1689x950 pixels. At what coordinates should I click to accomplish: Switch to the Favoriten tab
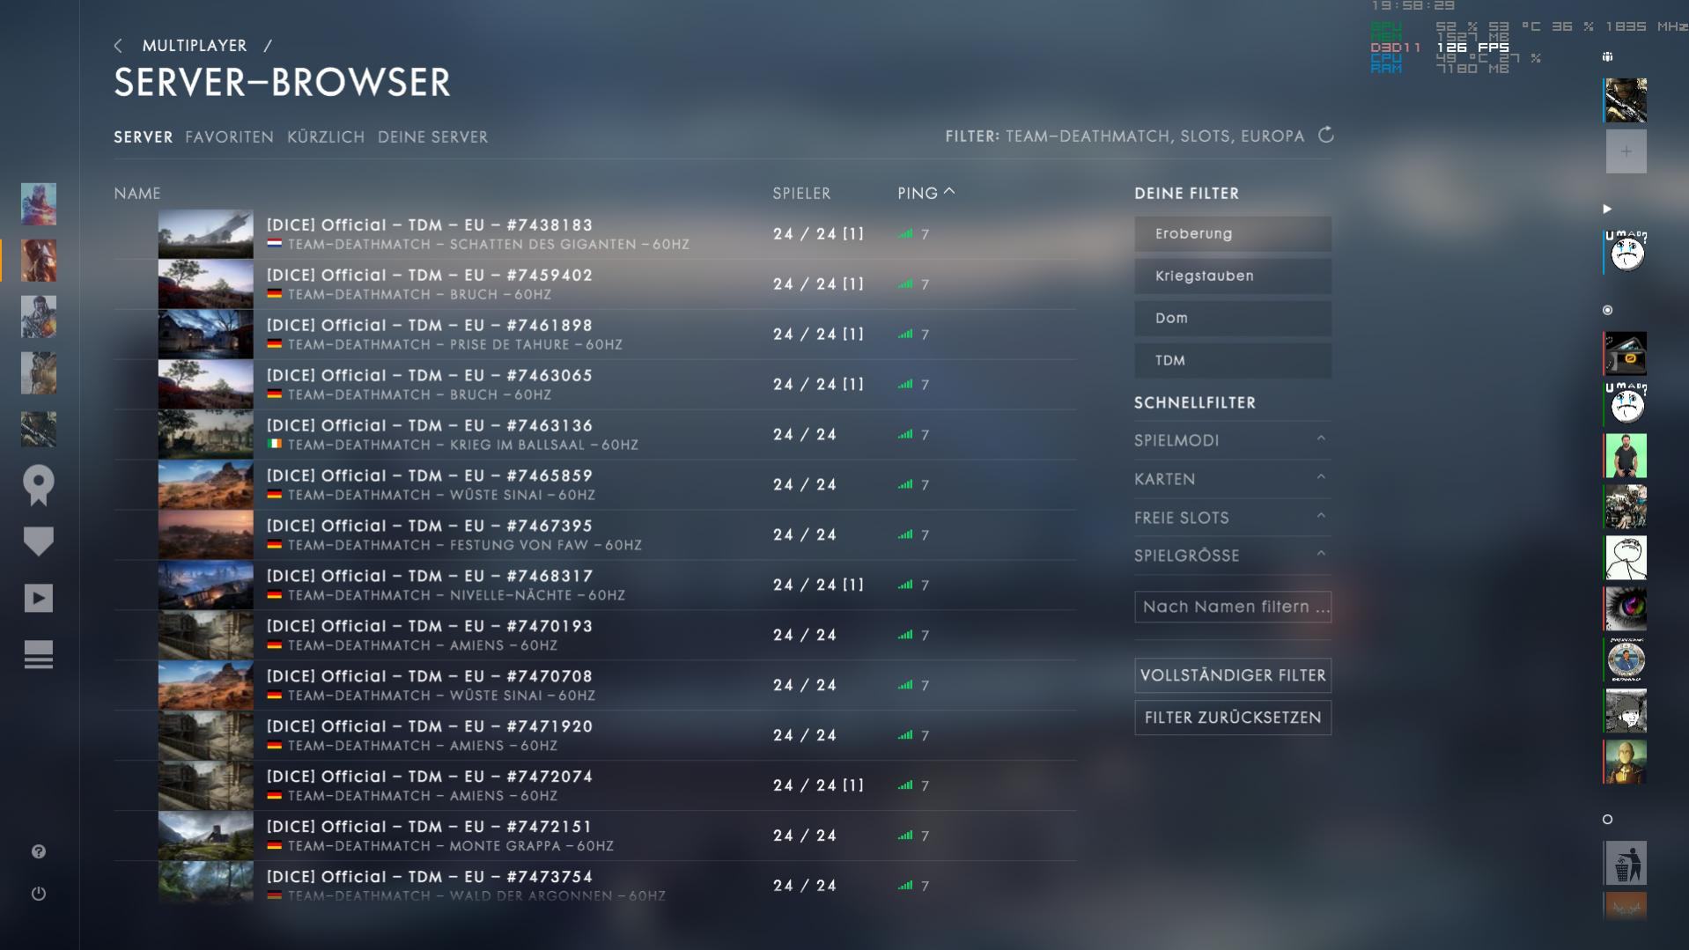coord(229,137)
